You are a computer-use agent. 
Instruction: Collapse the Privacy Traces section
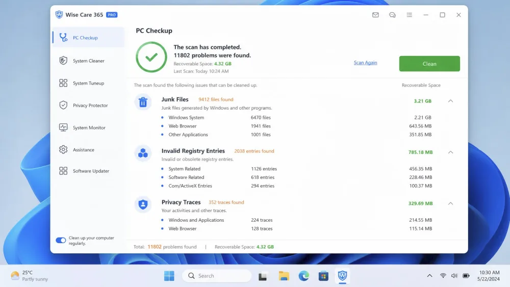(450, 203)
